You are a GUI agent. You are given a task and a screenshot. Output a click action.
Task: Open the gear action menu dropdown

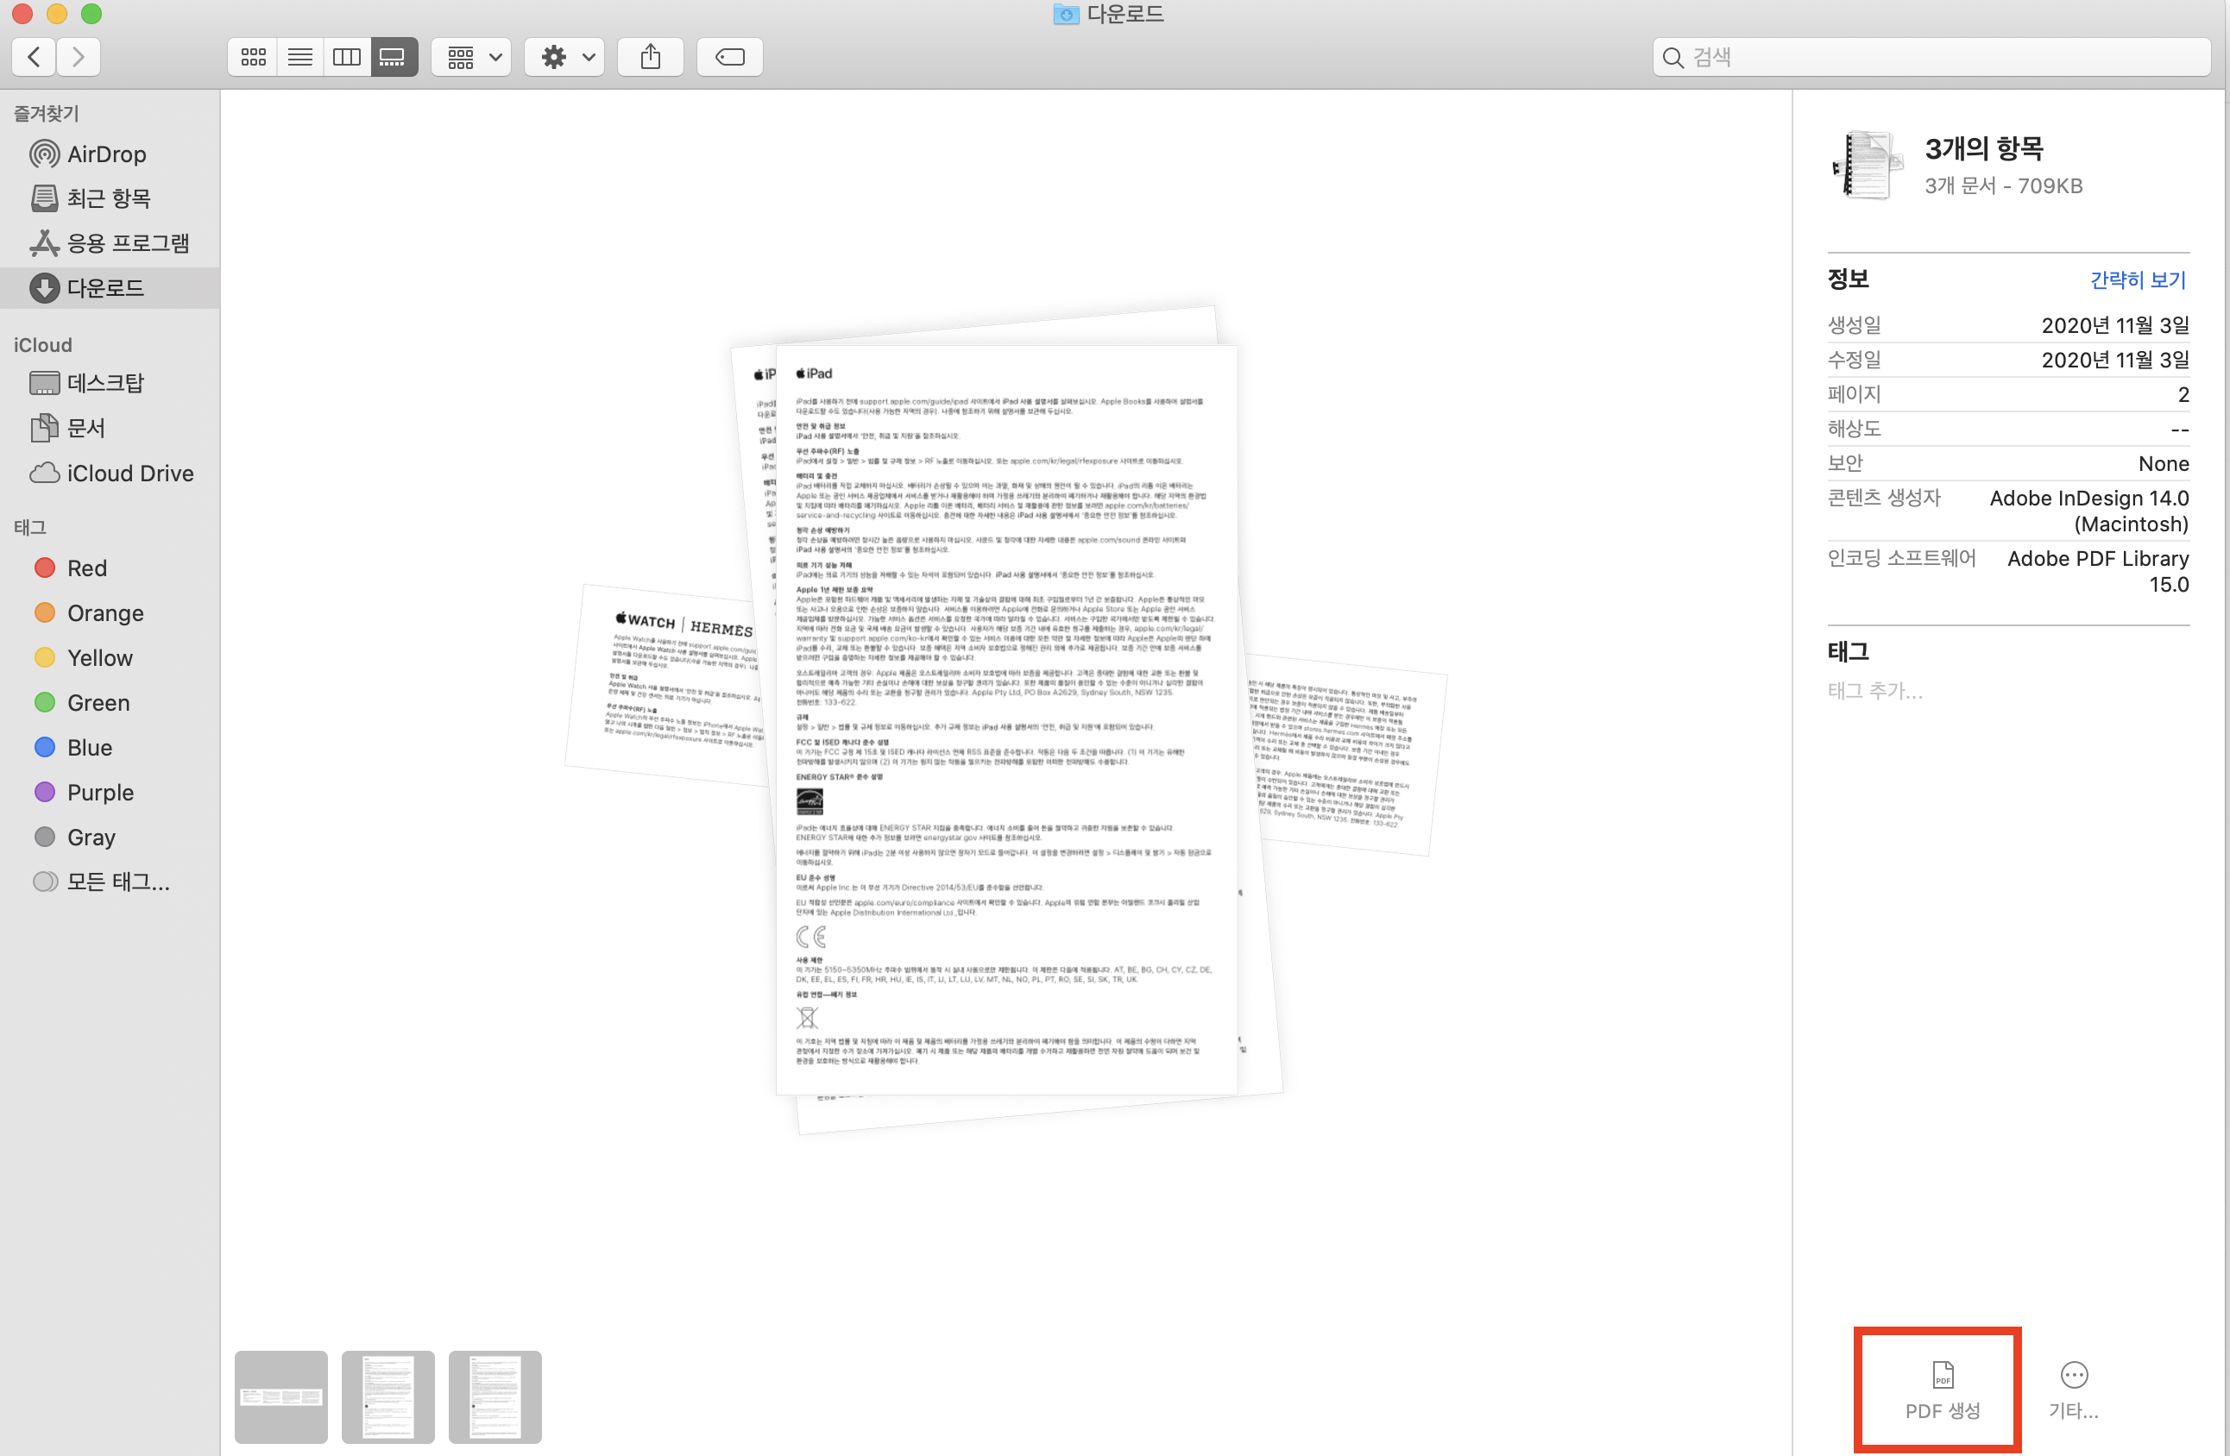[x=565, y=57]
